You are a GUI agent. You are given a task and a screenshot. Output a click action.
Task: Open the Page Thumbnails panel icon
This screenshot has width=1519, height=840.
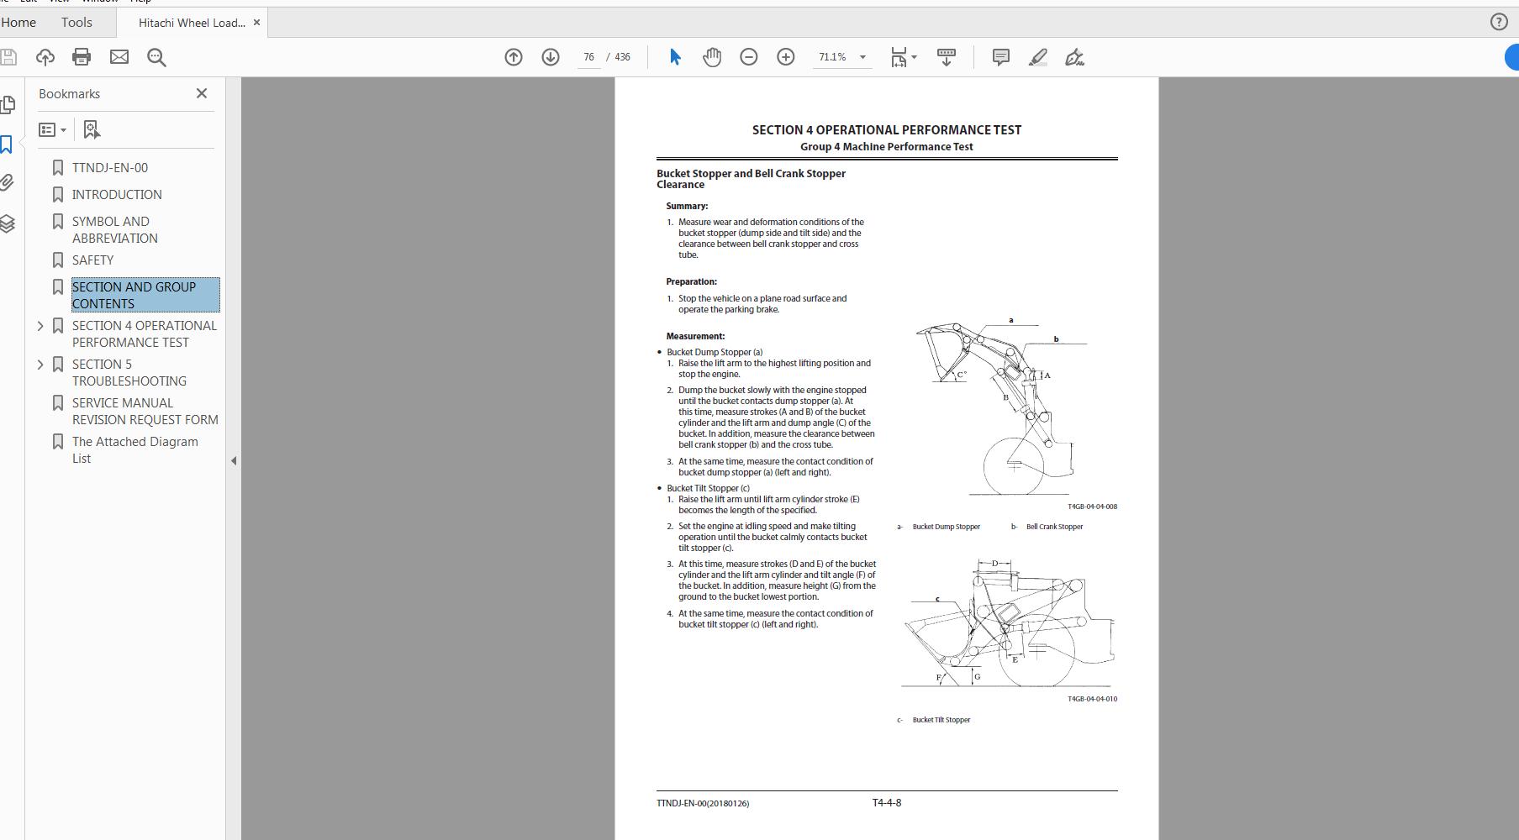click(8, 103)
